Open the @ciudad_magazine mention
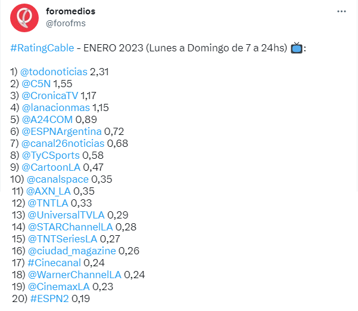This screenshot has width=358, height=311. click(72, 251)
